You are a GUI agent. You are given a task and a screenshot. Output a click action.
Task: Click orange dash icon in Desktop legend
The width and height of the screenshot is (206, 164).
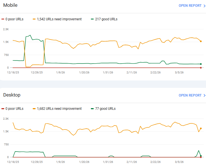coord(34,109)
